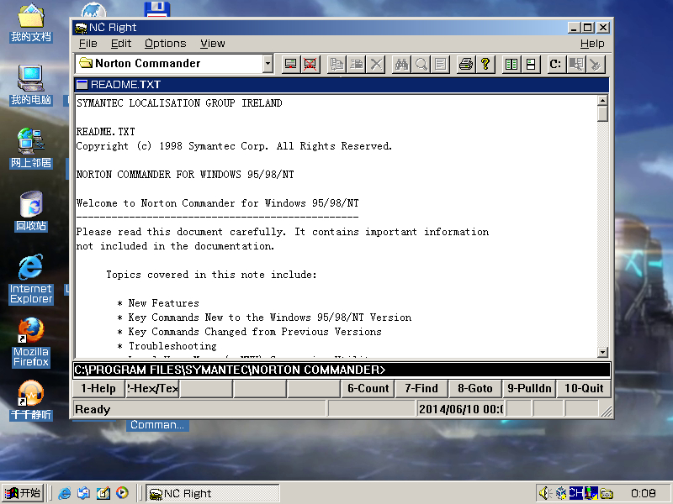Image resolution: width=673 pixels, height=504 pixels.
Task: Click the NC Right taskbar button
Action: click(x=213, y=493)
